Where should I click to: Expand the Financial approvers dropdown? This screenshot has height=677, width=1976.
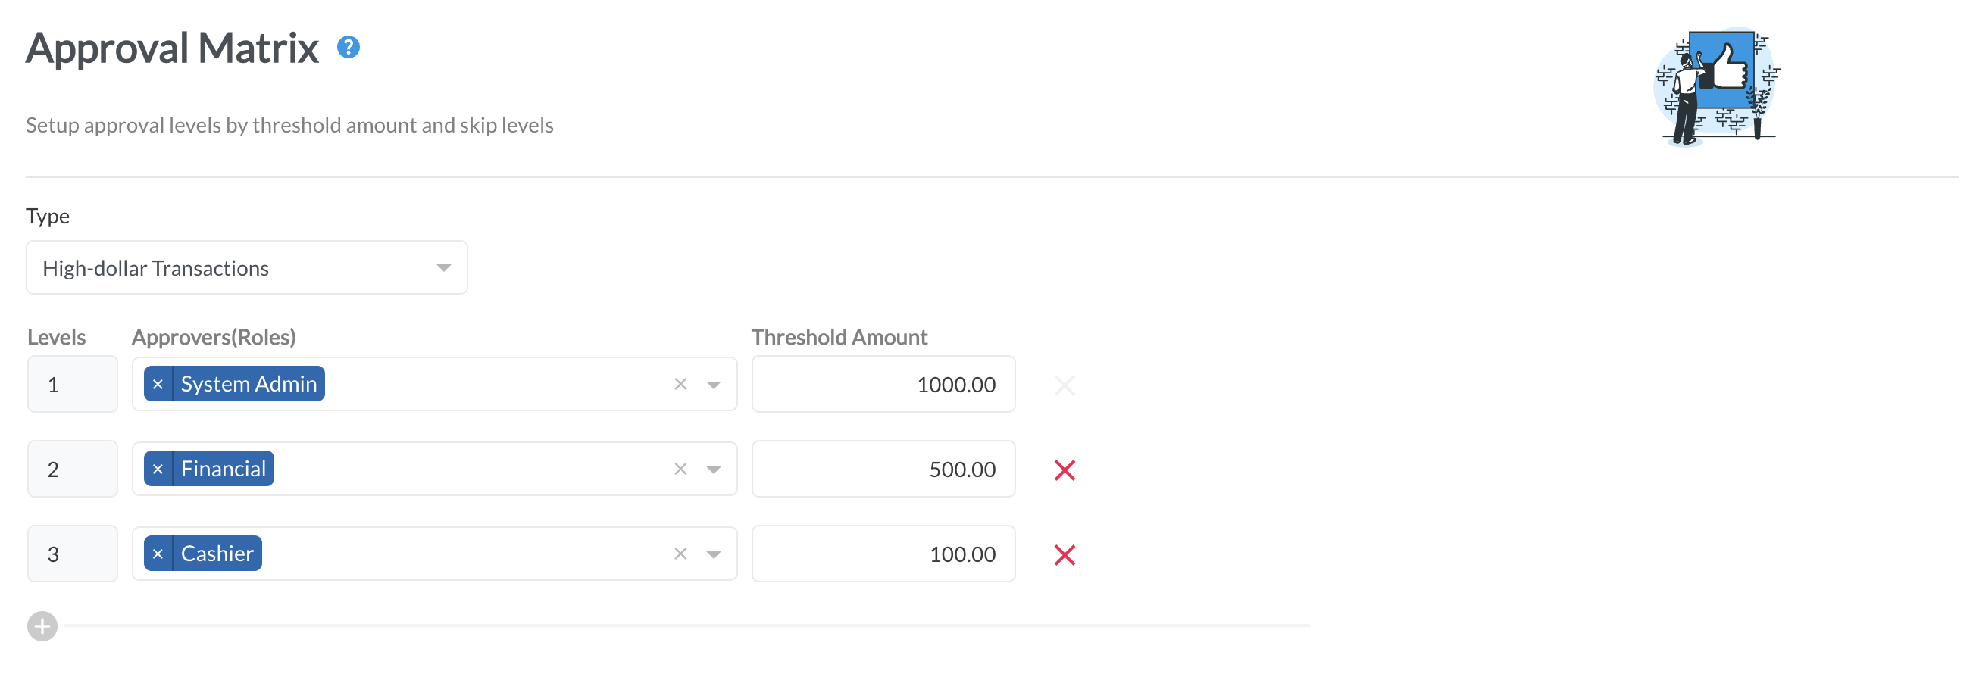pos(714,470)
